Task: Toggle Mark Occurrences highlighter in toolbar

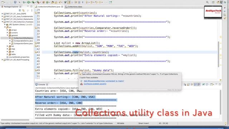Action: (x=69, y=2)
